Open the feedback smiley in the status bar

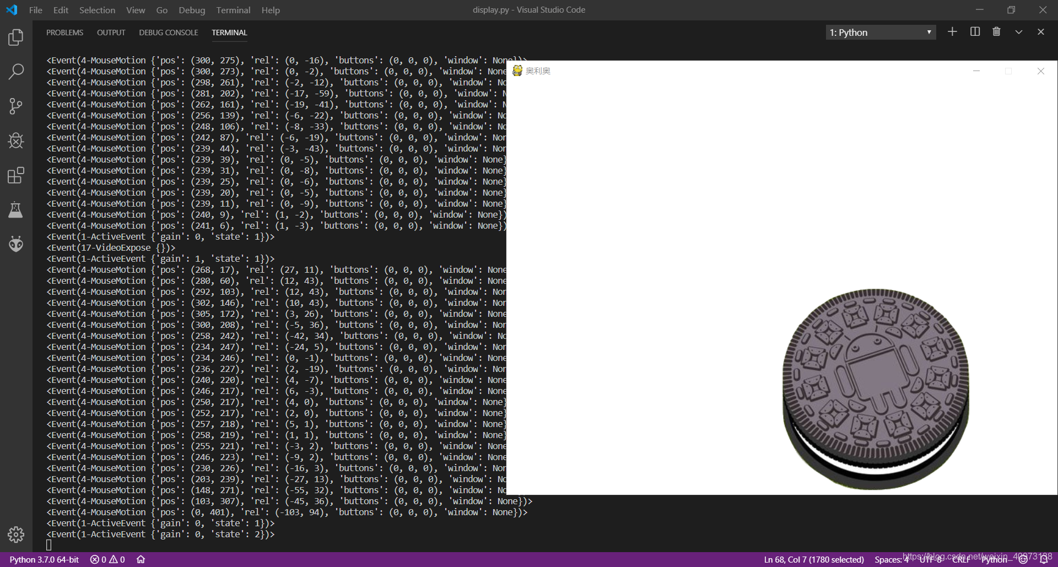click(x=1023, y=559)
